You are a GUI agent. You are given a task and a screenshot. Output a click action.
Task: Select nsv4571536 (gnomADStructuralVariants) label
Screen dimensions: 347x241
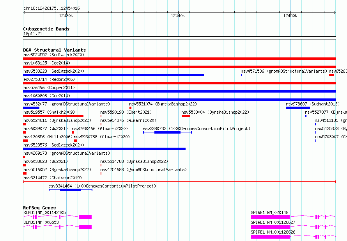click(284, 71)
